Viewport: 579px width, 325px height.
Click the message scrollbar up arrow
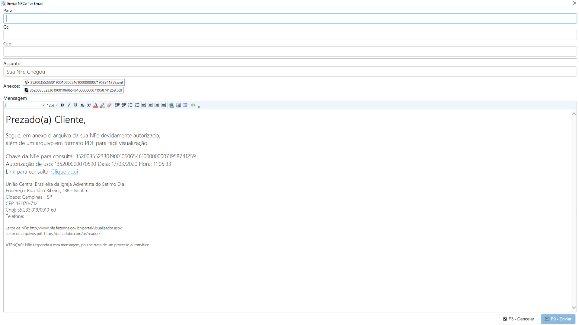pos(574,114)
